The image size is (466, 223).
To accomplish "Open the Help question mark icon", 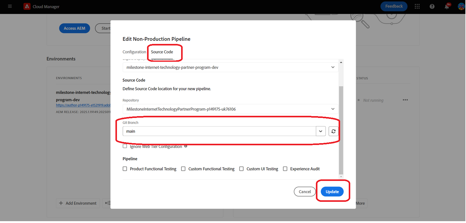I will click(432, 6).
